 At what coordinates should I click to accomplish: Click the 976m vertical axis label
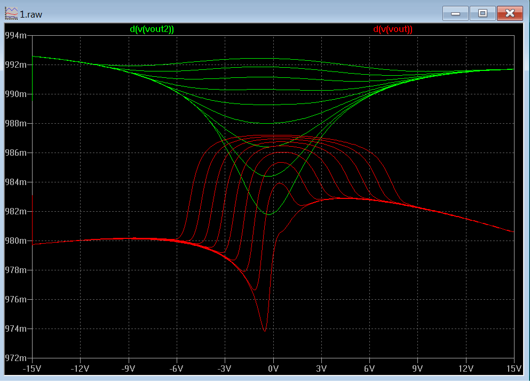[x=15, y=300]
